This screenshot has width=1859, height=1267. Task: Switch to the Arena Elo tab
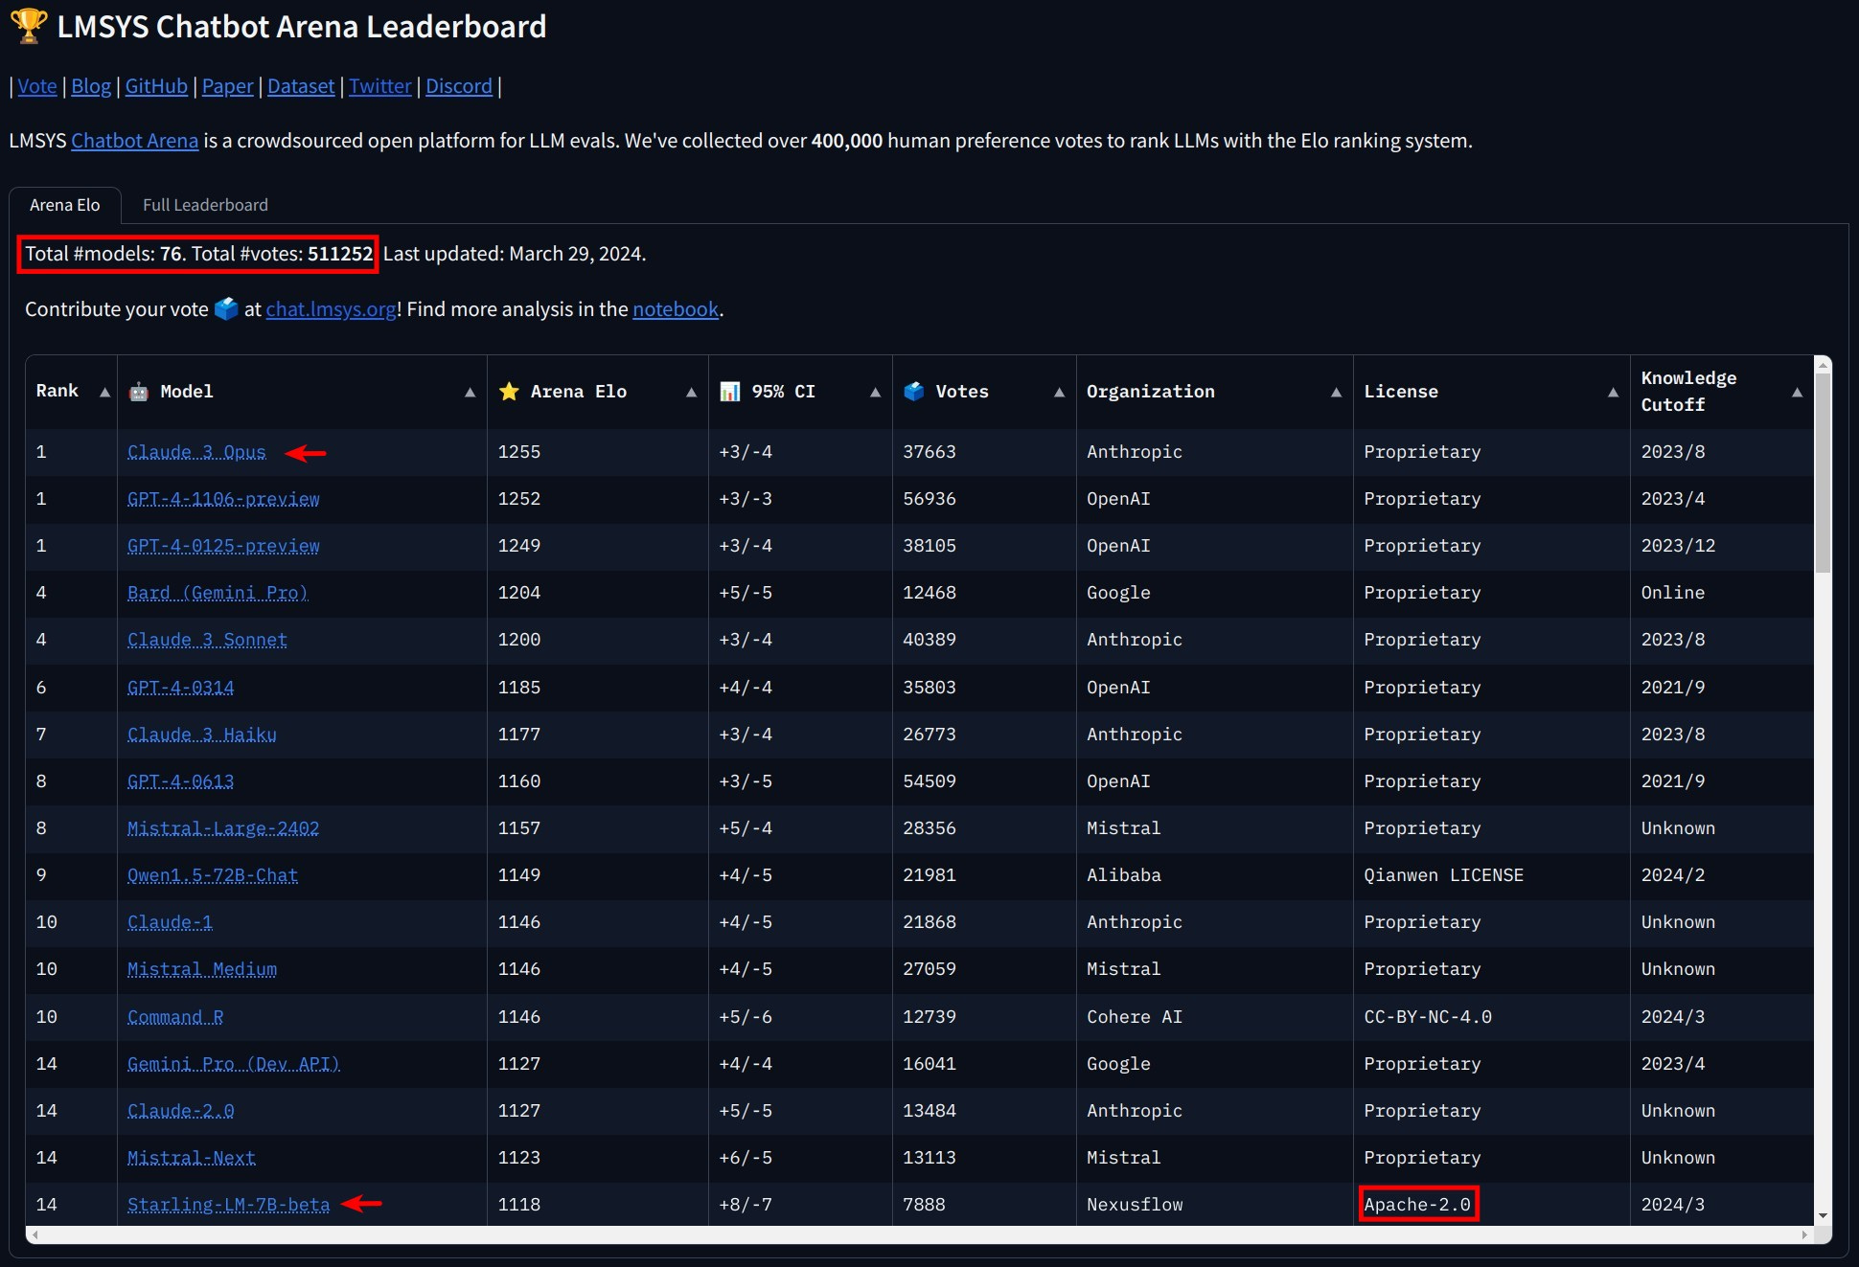(x=65, y=205)
